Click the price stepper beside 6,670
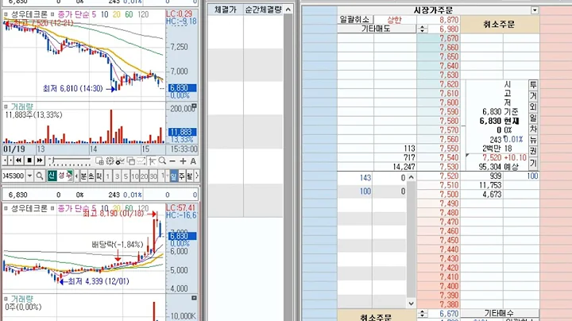This screenshot has height=321, width=572. pyautogui.click(x=422, y=313)
